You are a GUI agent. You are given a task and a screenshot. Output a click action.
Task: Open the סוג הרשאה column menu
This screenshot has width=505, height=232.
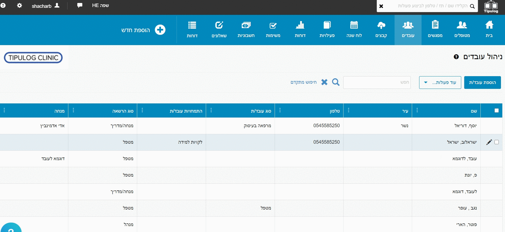(x=73, y=110)
